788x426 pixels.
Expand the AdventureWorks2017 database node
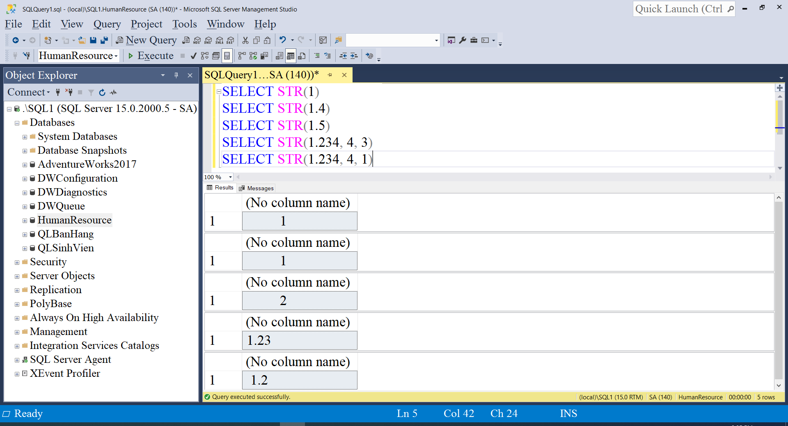coord(25,165)
